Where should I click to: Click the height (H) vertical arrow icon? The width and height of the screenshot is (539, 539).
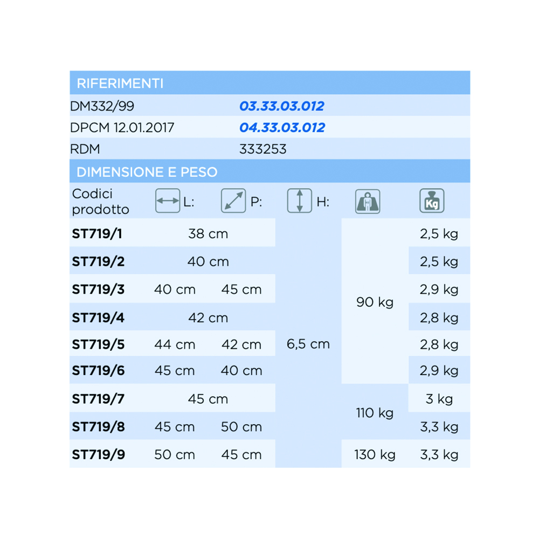click(x=300, y=201)
